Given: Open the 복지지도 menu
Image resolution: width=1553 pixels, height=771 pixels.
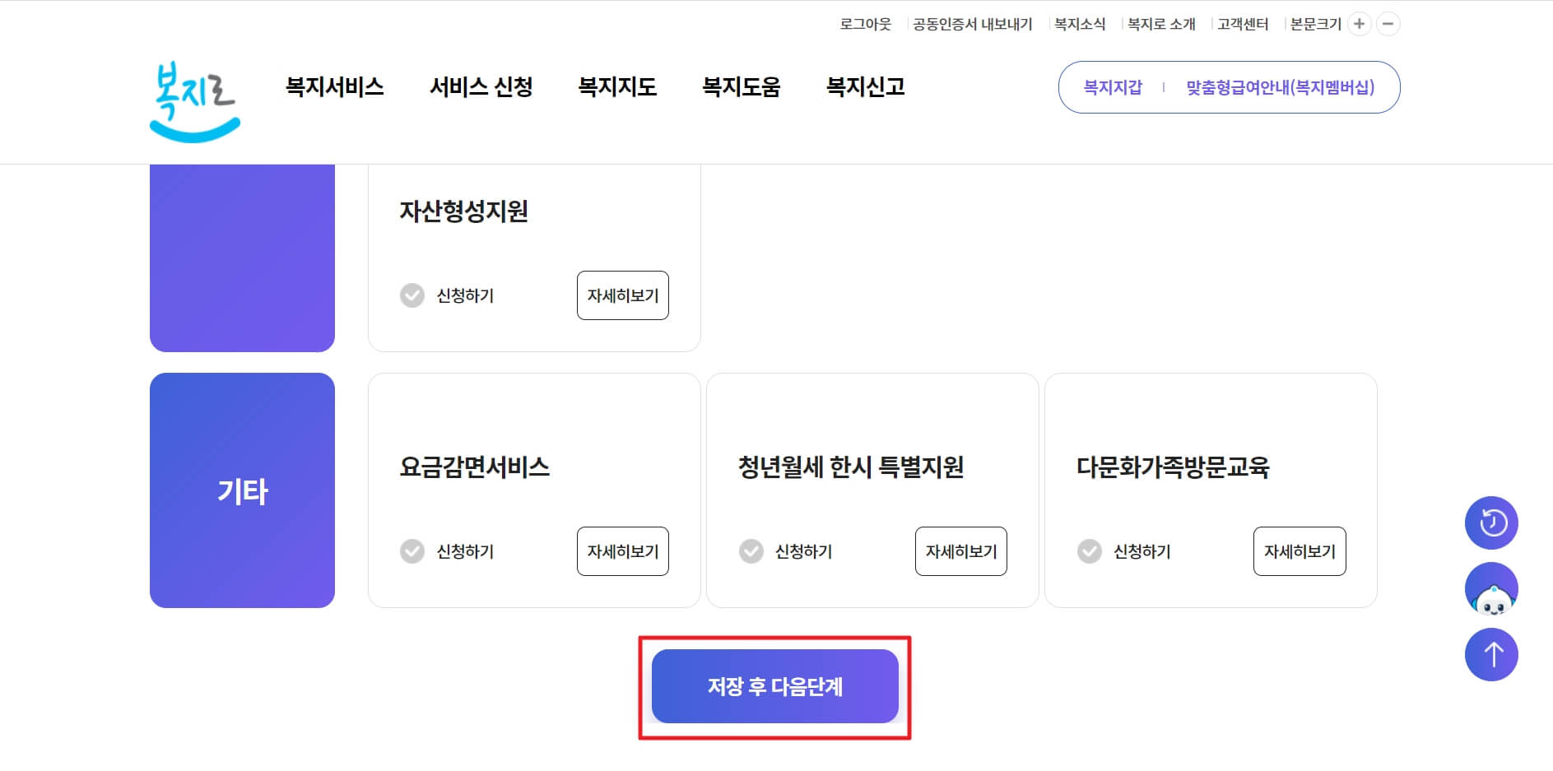Looking at the screenshot, I should tap(617, 87).
